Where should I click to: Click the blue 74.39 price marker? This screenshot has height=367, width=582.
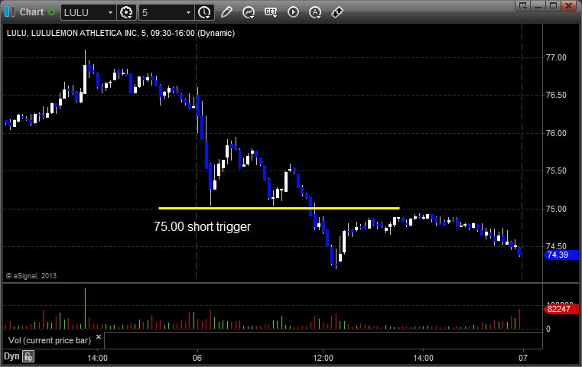point(561,255)
